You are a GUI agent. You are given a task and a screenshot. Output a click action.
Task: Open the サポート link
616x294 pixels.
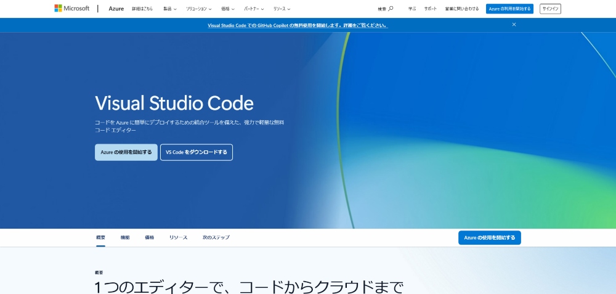tap(430, 9)
